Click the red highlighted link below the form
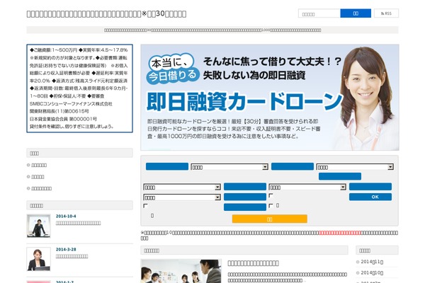 (x=339, y=233)
